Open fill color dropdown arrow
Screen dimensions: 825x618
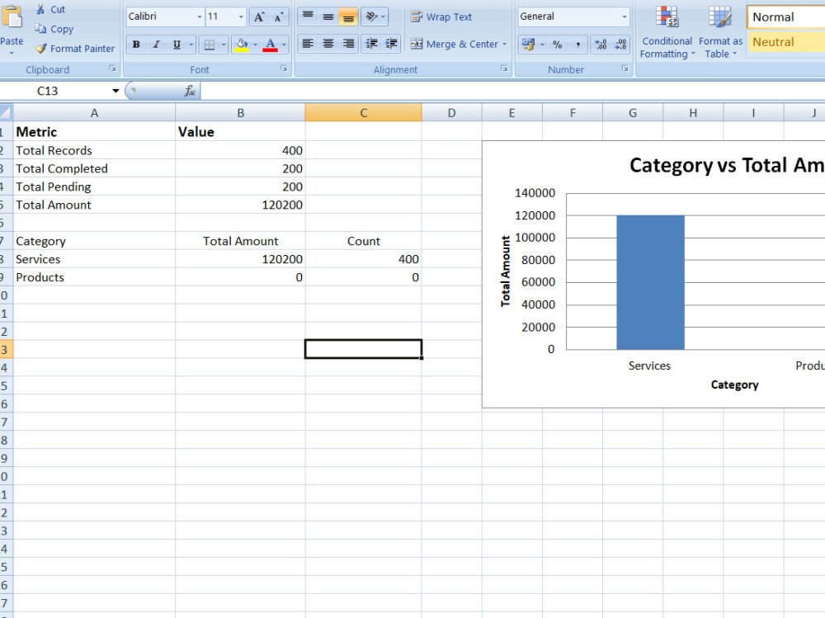tap(255, 45)
